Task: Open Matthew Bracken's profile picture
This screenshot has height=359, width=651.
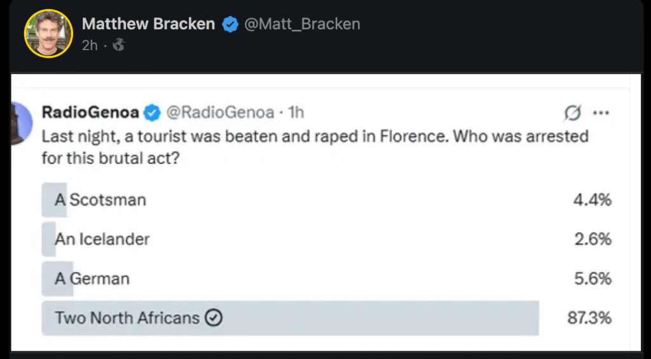Action: (49, 33)
